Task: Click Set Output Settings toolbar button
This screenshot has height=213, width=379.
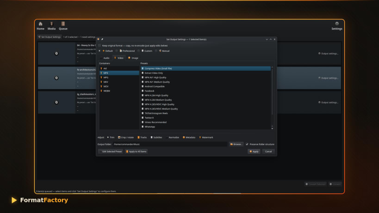Action: click(x=50, y=37)
